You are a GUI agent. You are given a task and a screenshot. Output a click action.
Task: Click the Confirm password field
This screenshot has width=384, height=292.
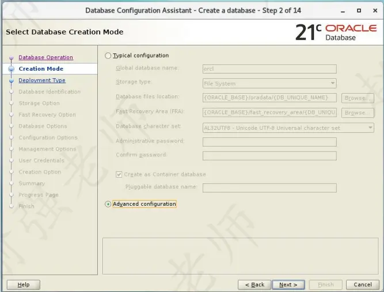(269, 156)
